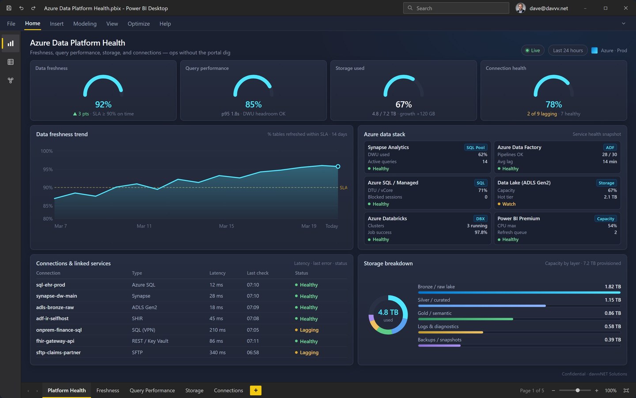
Task: Select the sql-ehr-prod connection row
Action: coord(192,285)
